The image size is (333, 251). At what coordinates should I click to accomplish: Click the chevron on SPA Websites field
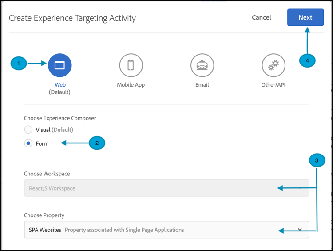(300, 230)
